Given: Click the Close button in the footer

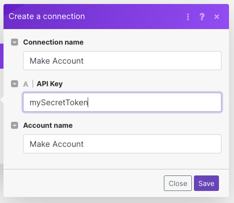Looking at the screenshot, I should pos(178,183).
